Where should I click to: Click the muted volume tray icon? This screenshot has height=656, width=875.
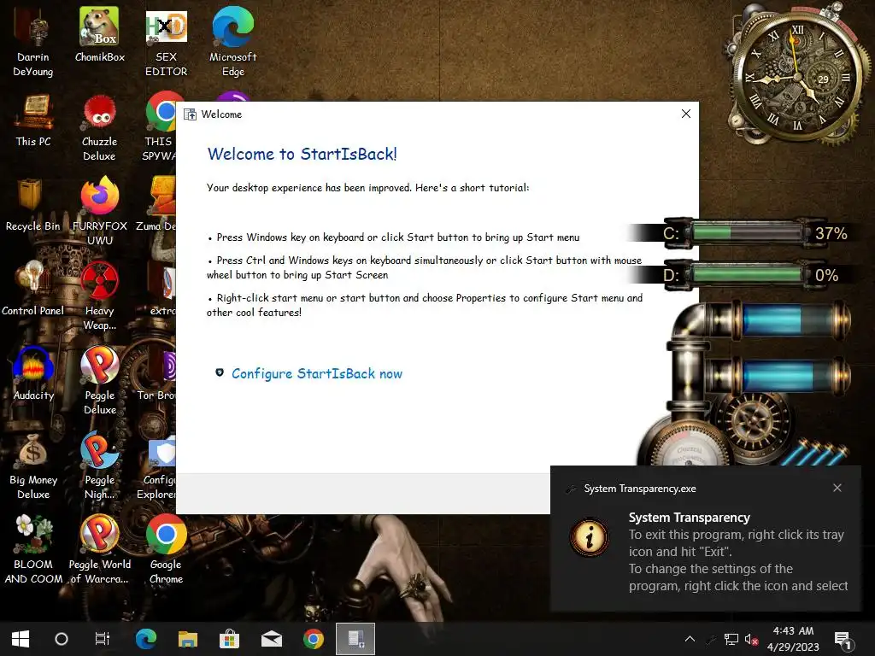point(750,639)
